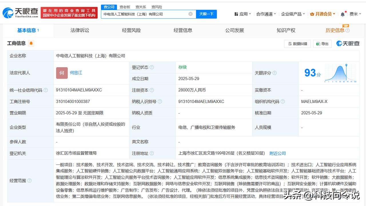Clear the search box text

190,14
